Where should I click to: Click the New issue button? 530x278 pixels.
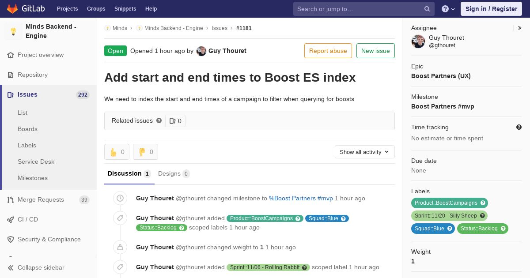[x=375, y=51]
